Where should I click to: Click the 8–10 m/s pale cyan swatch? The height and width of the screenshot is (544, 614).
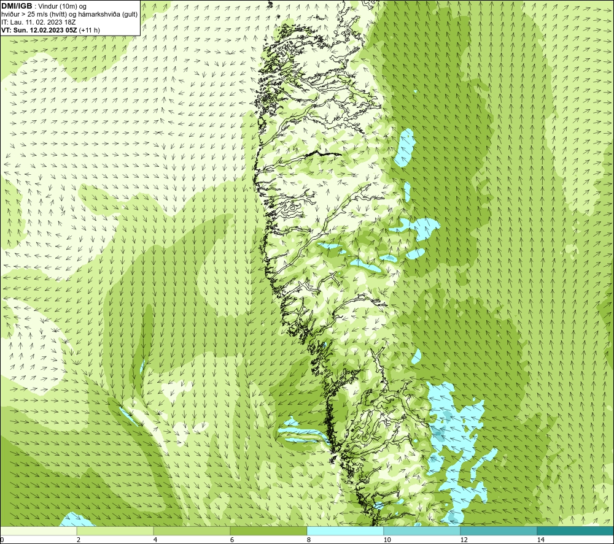click(x=345, y=531)
